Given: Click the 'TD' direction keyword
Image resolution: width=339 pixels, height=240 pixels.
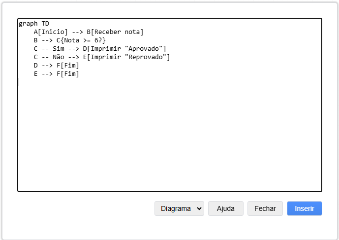Looking at the screenshot, I should tap(45, 24).
